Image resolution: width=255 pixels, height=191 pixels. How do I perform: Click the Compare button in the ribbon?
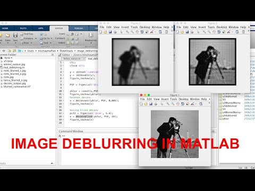pos(27,38)
